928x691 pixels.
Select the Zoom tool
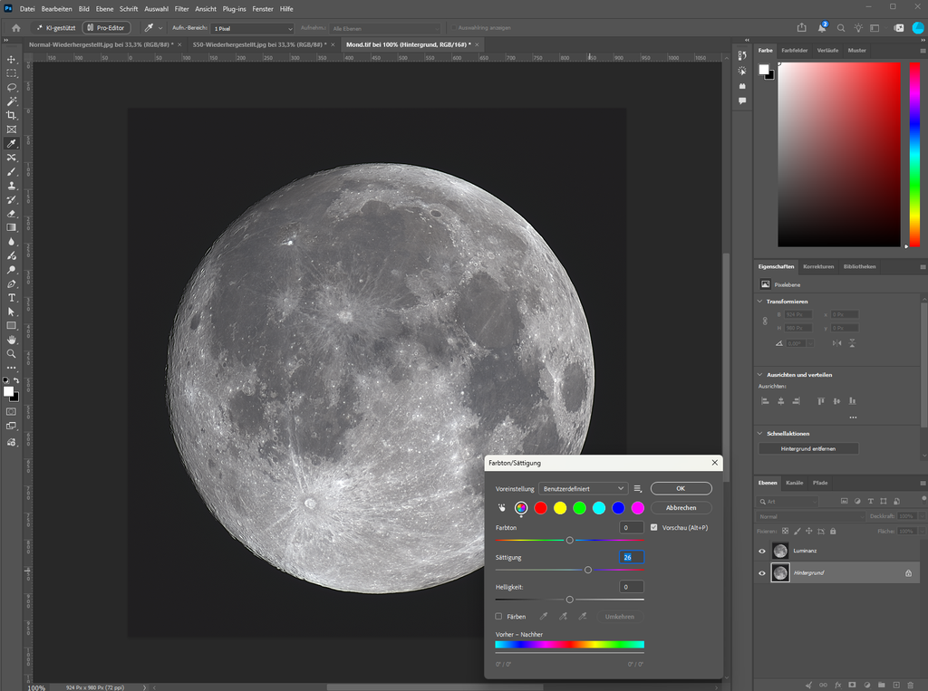coord(11,354)
